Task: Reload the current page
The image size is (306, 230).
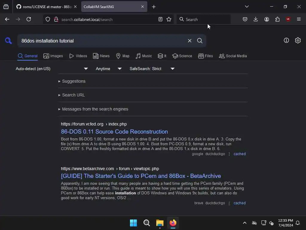Action: click(29, 19)
